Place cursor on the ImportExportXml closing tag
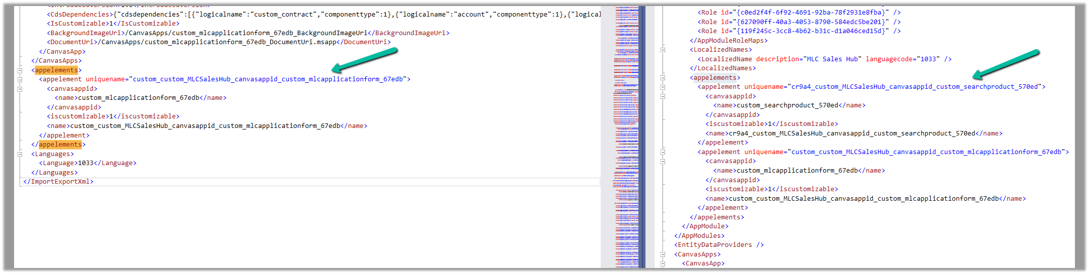 pos(58,182)
